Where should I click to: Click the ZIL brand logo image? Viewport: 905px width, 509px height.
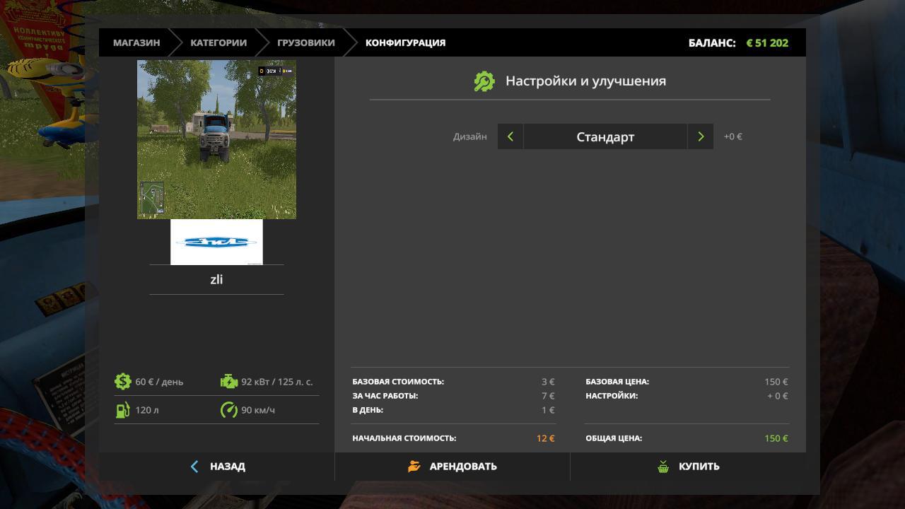pos(216,242)
